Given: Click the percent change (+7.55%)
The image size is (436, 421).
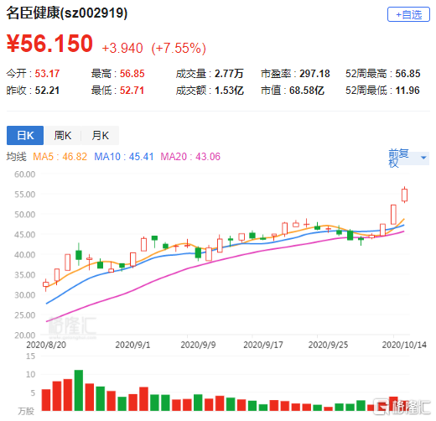Looking at the screenshot, I should (179, 48).
